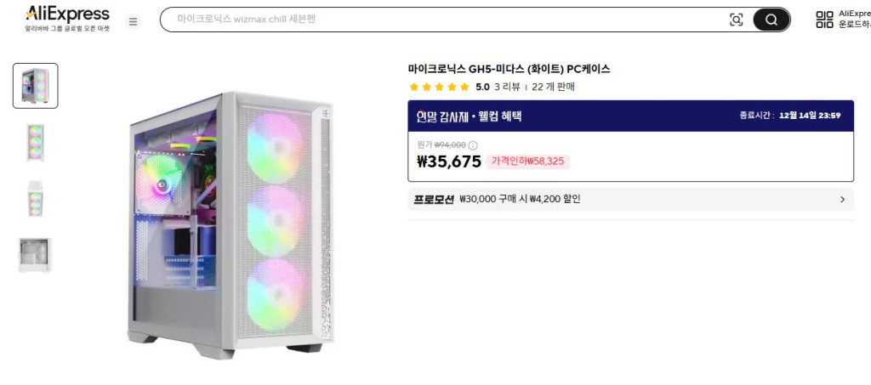Open the hamburger category menu
This screenshot has height=385, width=871.
pos(134,21)
